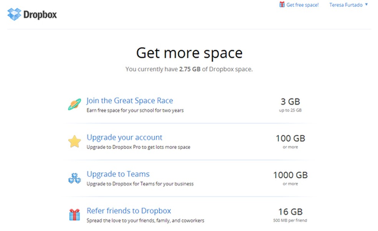The height and width of the screenshot is (231, 378).
Task: Click the 1000 GB space amount
Action: [290, 175]
